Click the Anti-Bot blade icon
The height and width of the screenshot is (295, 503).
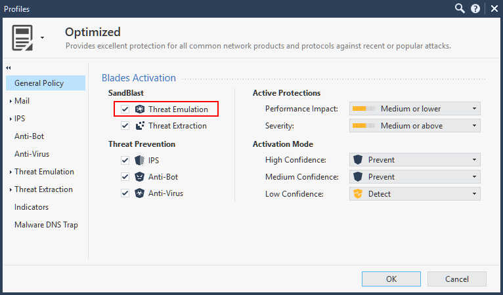pos(139,176)
